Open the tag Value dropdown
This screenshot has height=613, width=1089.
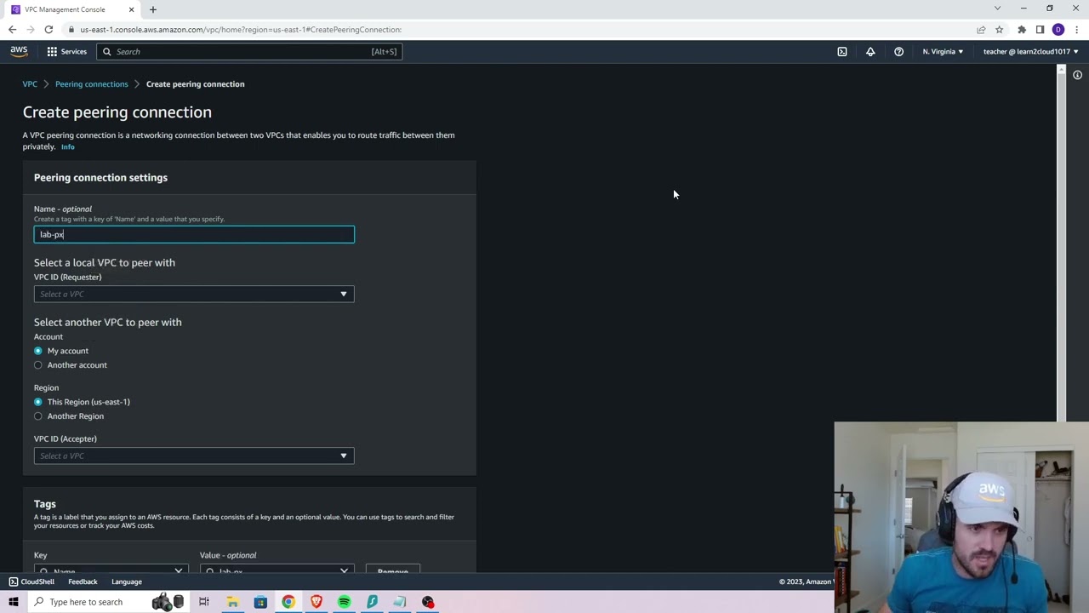[x=277, y=569]
